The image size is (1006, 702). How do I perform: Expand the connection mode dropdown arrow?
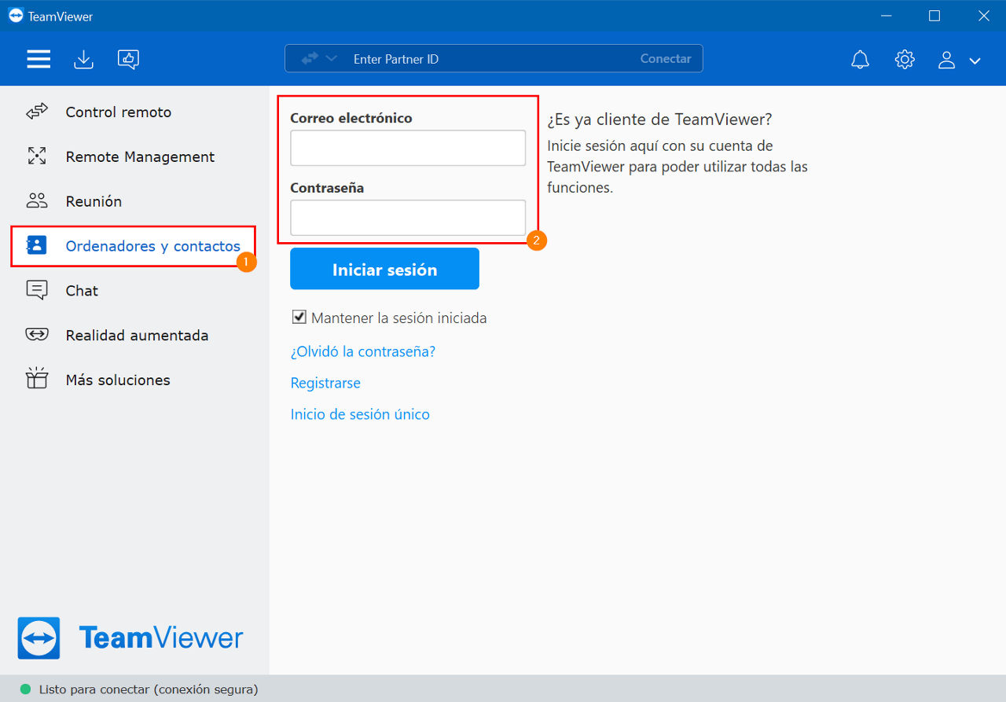pos(331,58)
